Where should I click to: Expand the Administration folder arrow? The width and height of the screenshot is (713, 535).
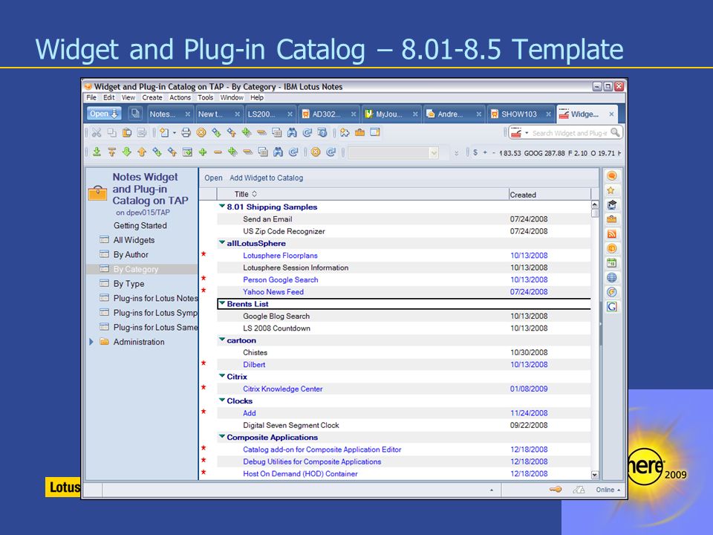[91, 342]
